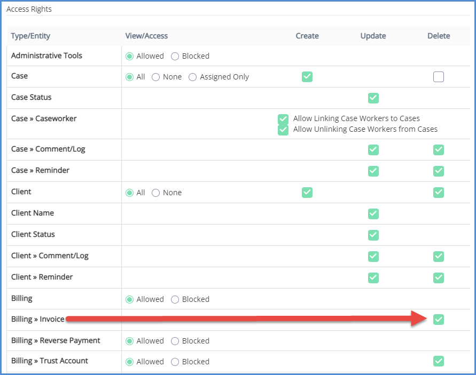Toggle Billing Trust Account Delete checkbox
Viewport: 476px width, 375px height.
[x=439, y=362]
